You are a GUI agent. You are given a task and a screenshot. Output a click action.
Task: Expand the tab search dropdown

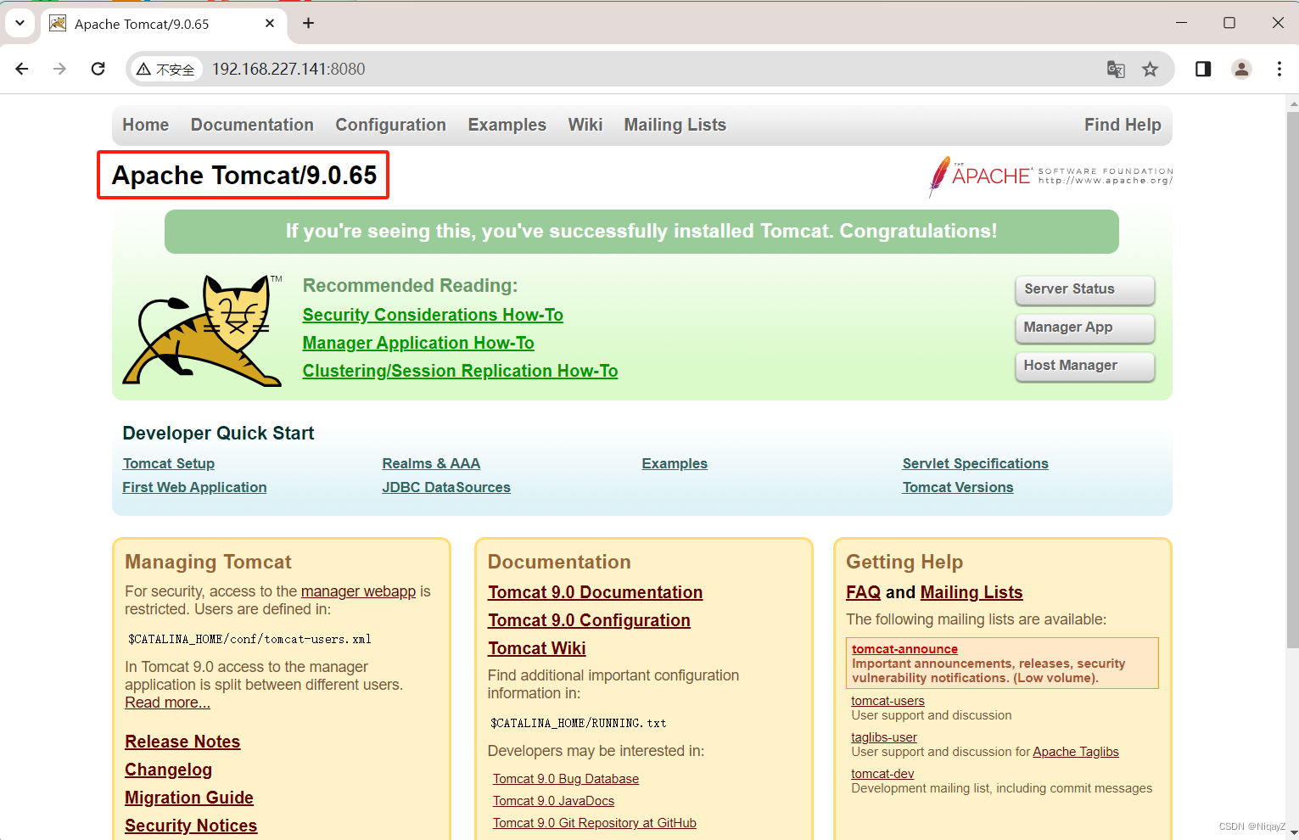click(20, 23)
